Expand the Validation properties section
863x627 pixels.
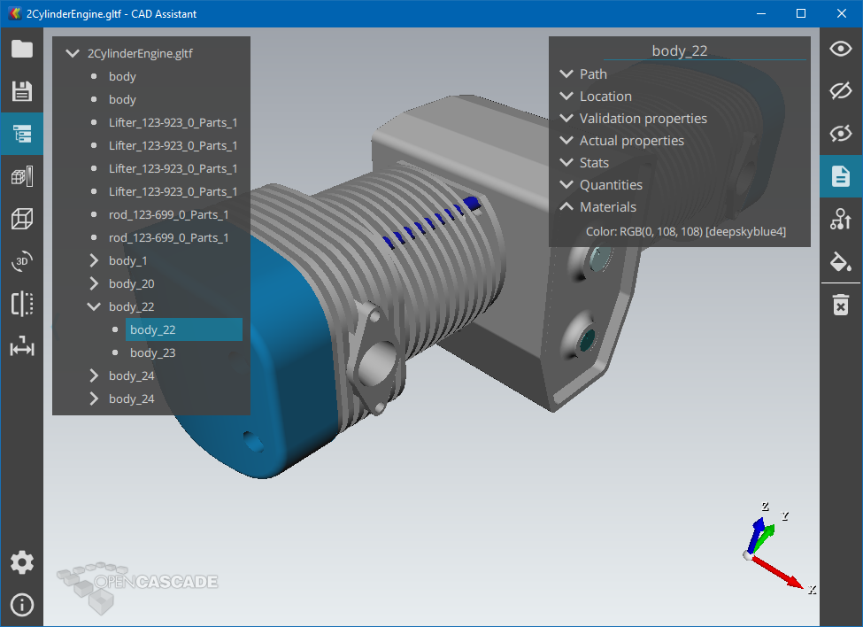567,119
